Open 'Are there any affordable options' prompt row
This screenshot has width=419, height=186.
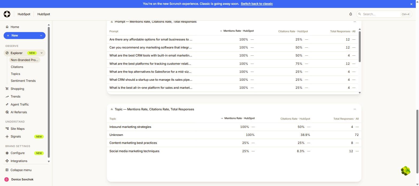[232, 39]
